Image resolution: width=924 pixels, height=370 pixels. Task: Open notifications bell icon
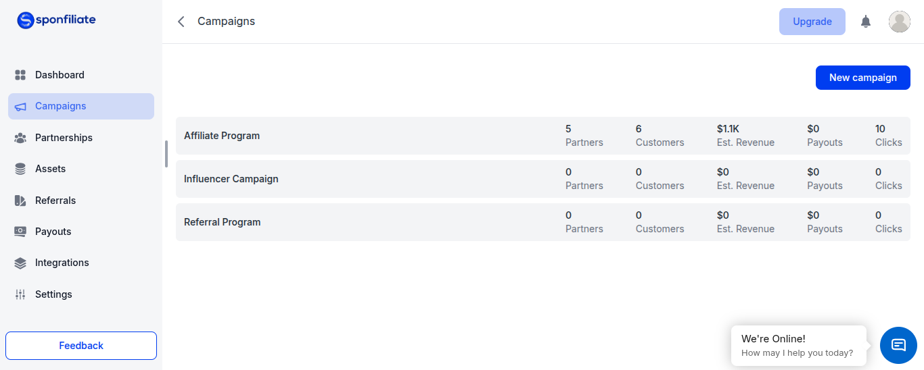(866, 22)
